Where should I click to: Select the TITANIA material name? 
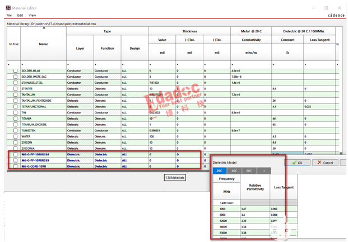26,118
